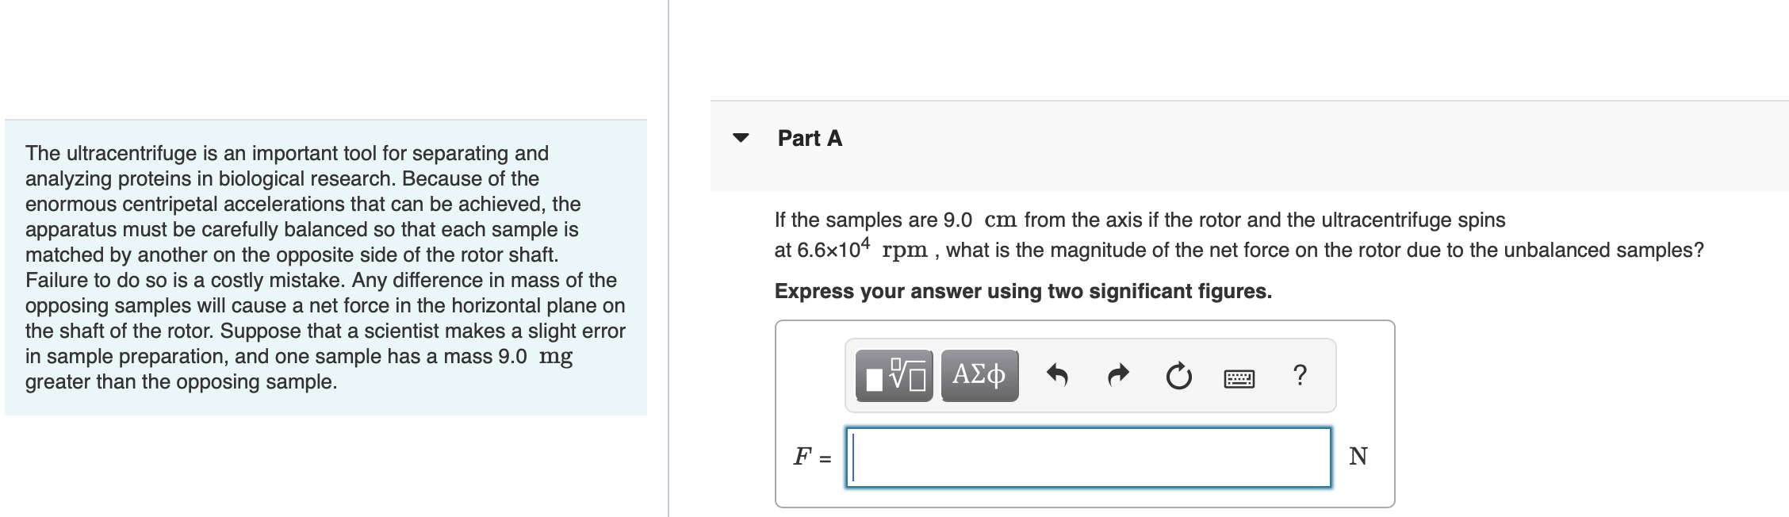Collapse Part A using the triangle
1789x517 pixels.
point(739,138)
